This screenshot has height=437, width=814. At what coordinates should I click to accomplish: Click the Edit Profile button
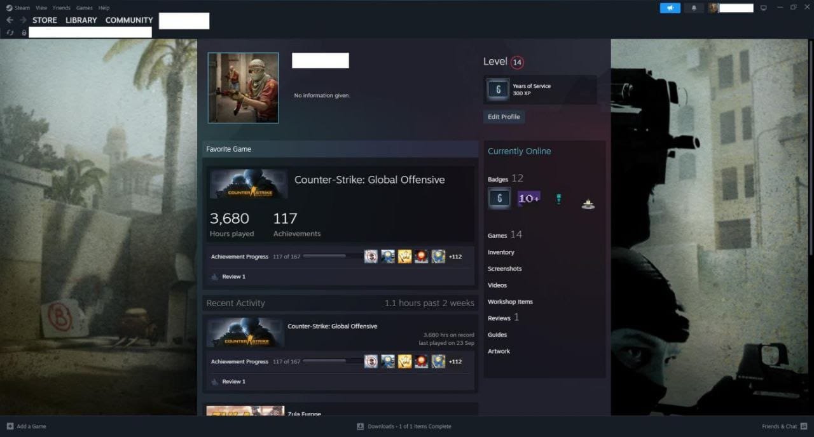click(504, 117)
